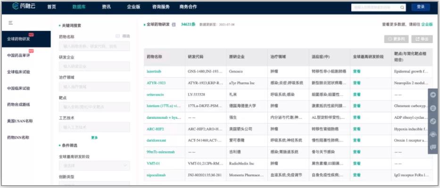Click the third round floating sidebar icon

(x=433, y=121)
